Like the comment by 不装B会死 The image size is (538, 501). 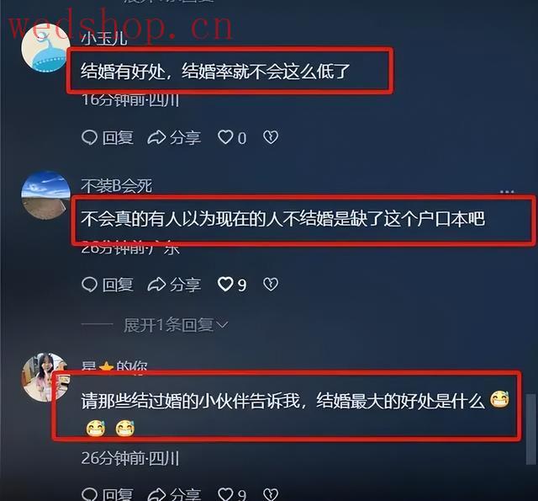click(x=225, y=285)
